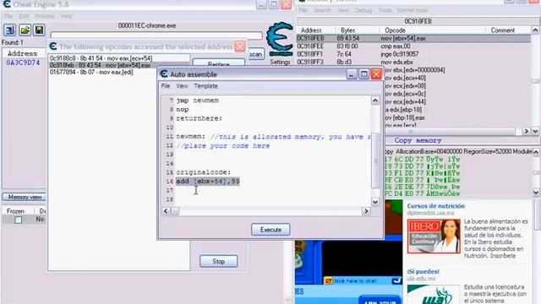Toggle the Frozen checkbox in address list
The image size is (541, 304).
pyautogui.click(x=19, y=220)
